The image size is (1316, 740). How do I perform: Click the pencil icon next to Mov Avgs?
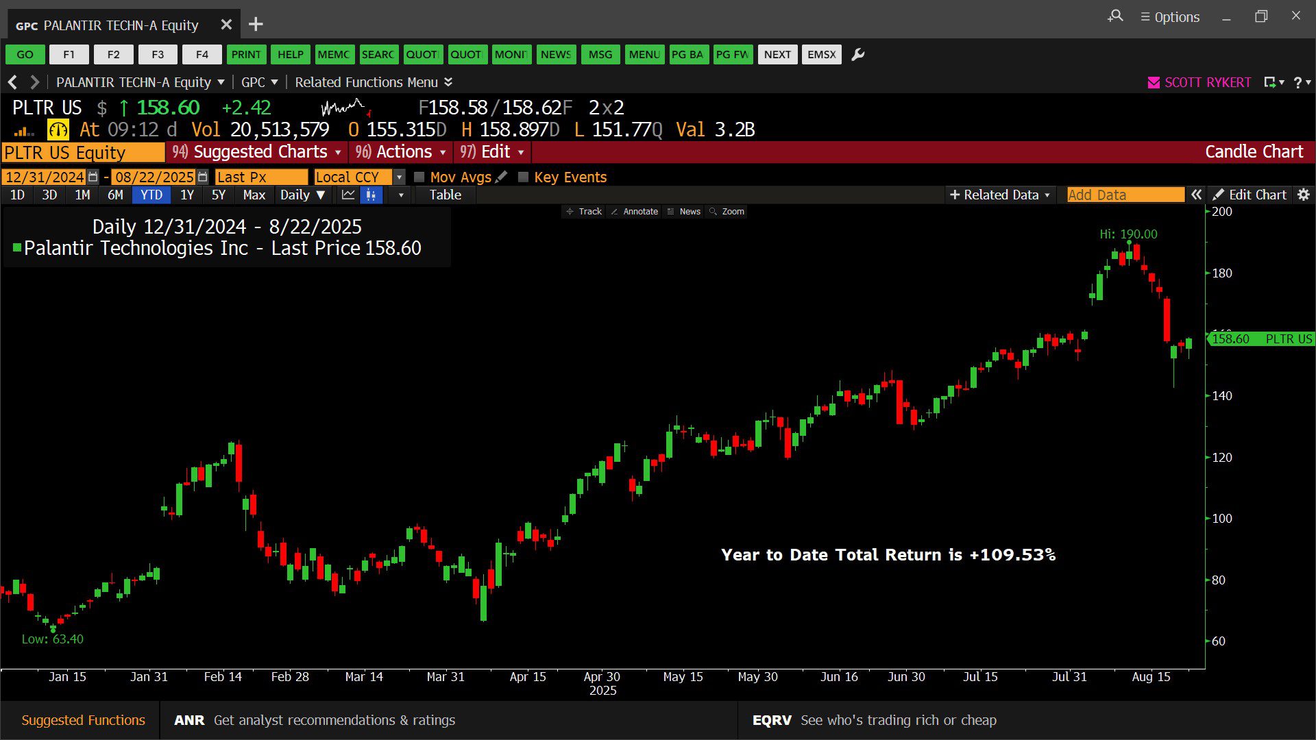(x=502, y=177)
